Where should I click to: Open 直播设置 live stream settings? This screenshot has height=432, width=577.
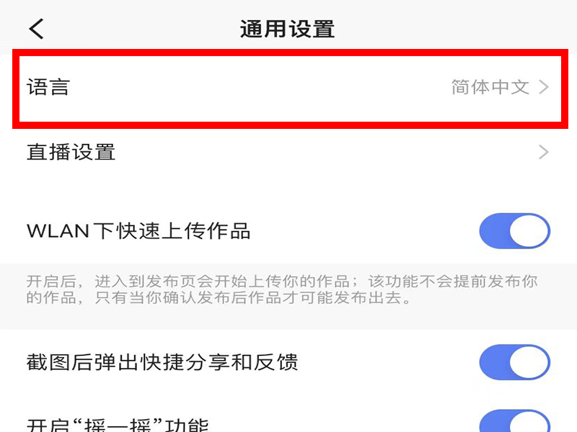click(288, 152)
